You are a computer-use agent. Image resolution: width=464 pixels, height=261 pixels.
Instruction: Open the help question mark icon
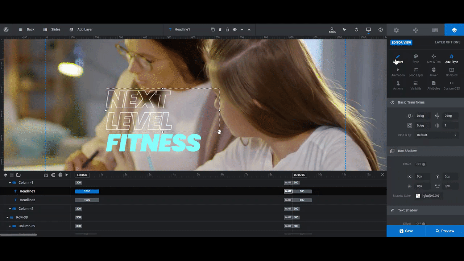pos(380,29)
